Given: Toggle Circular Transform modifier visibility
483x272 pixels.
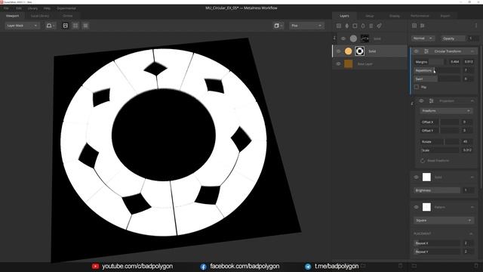Looking at the screenshot, I should [x=416, y=51].
